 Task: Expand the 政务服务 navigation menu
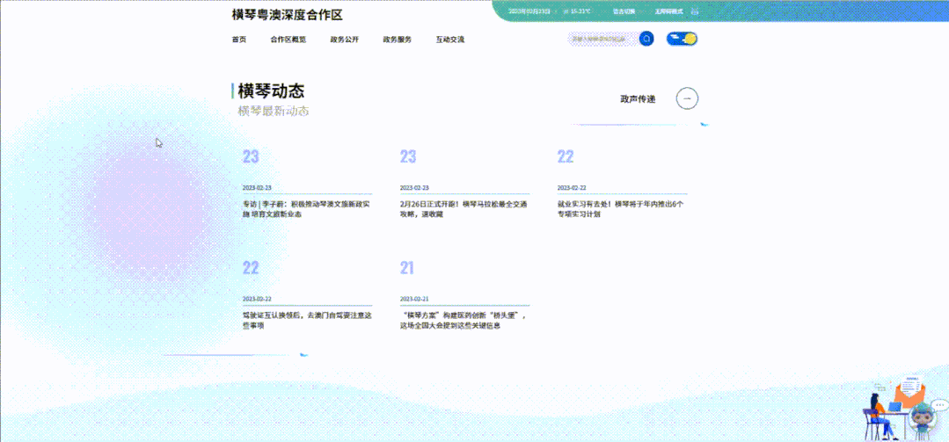click(x=397, y=40)
